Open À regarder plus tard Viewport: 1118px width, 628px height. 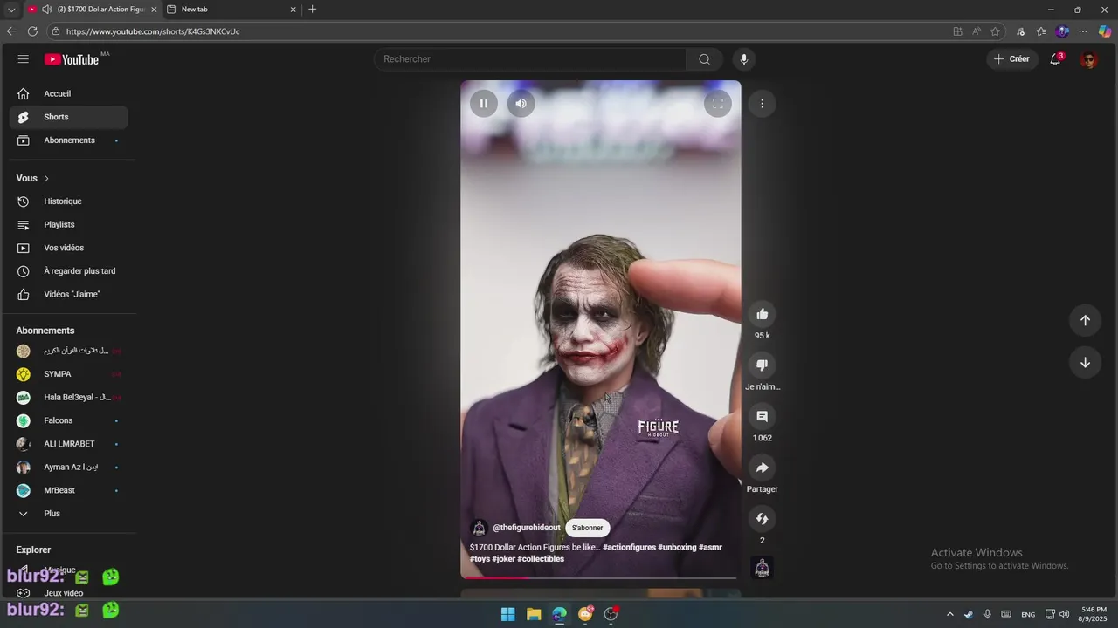tap(69, 271)
